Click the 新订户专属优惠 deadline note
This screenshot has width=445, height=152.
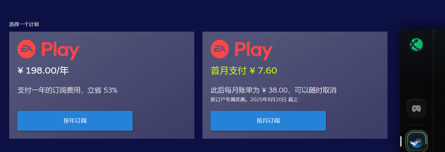(x=254, y=100)
